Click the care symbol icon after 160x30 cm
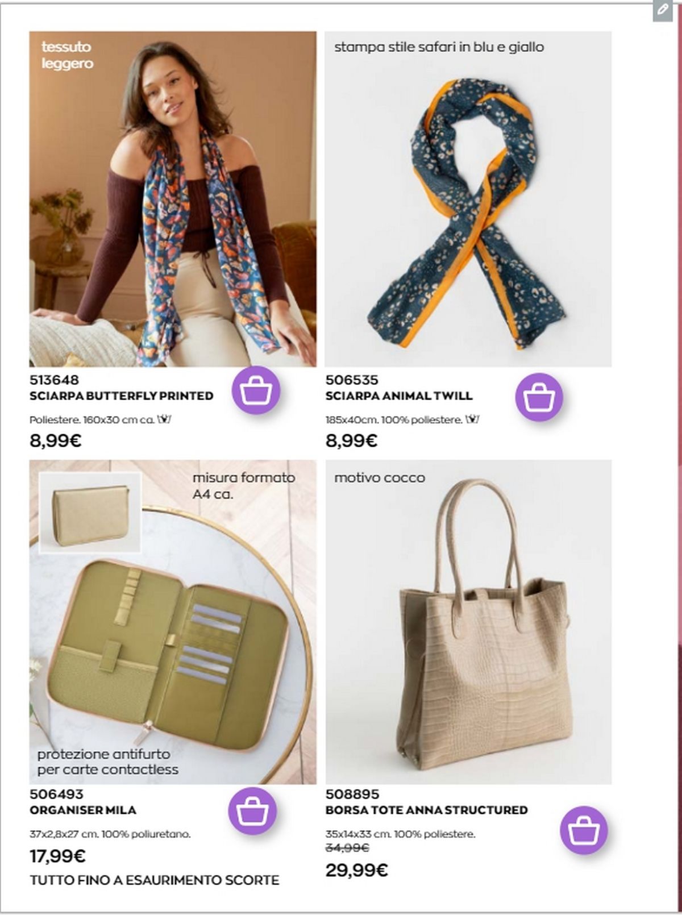682x915 pixels. pos(165,420)
